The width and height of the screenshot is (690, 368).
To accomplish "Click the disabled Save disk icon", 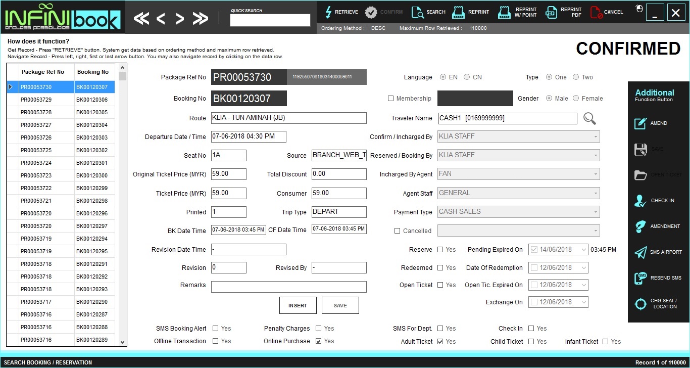I will coord(640,149).
